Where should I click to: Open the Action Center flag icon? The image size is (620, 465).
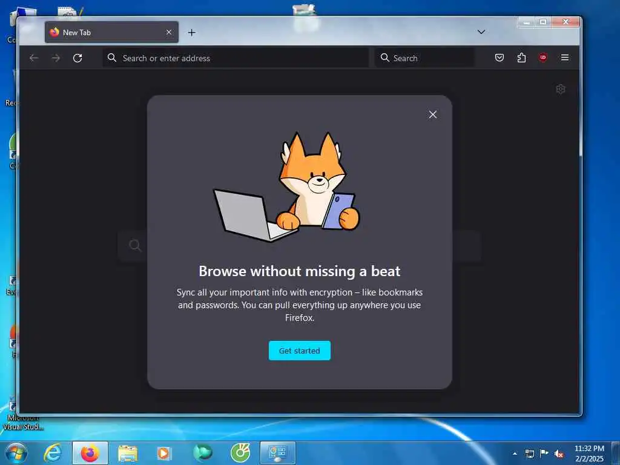544,453
